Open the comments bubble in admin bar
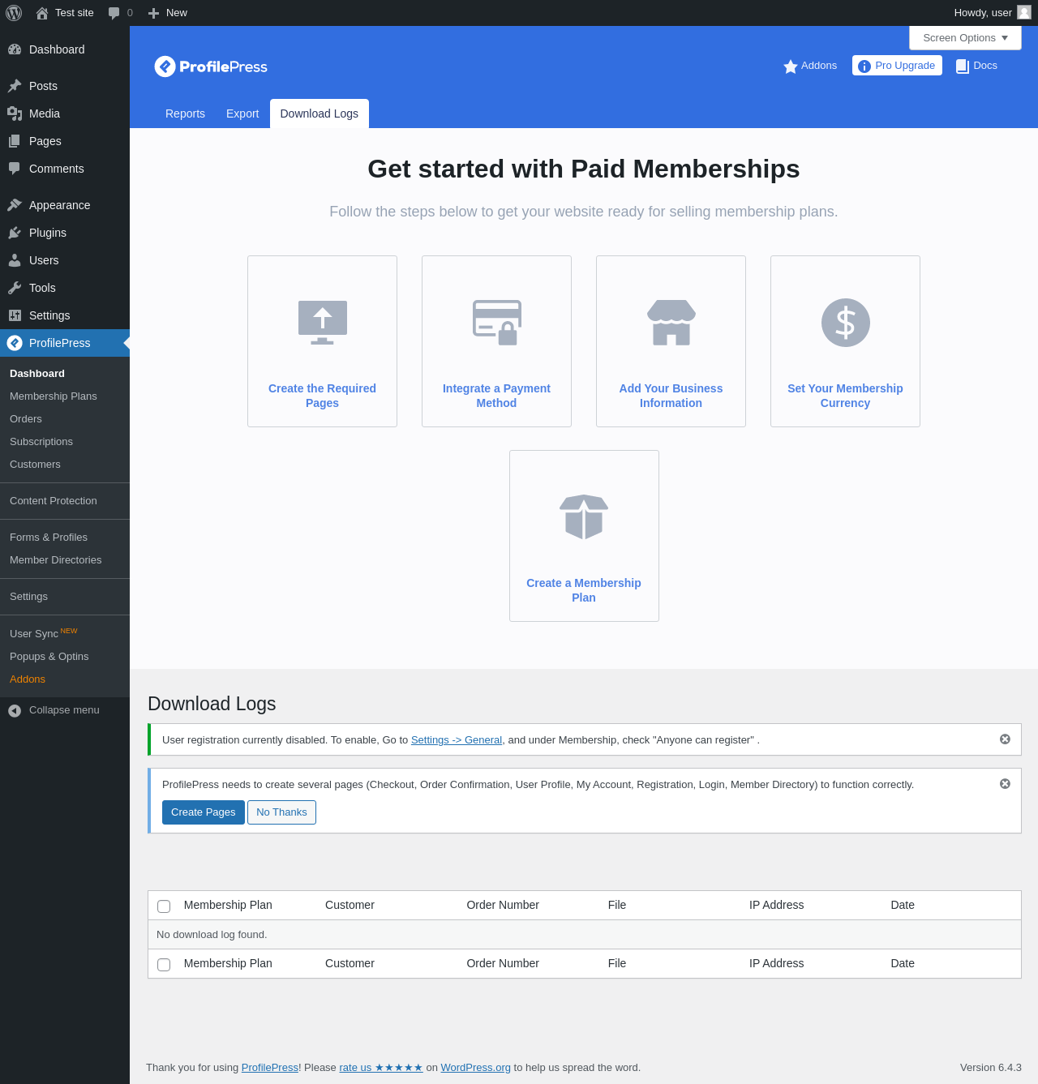1038x1084 pixels. [x=114, y=13]
